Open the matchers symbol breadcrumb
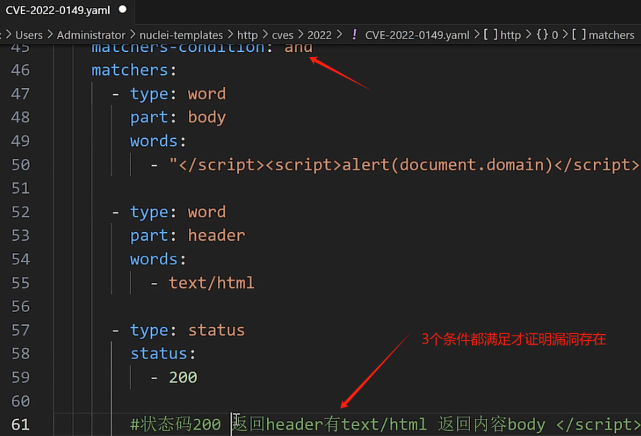The height and width of the screenshot is (436, 641). [x=611, y=35]
